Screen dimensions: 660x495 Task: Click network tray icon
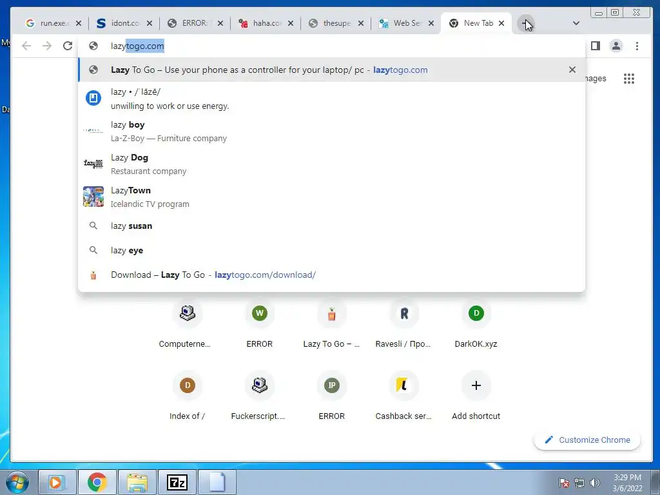pyautogui.click(x=579, y=483)
